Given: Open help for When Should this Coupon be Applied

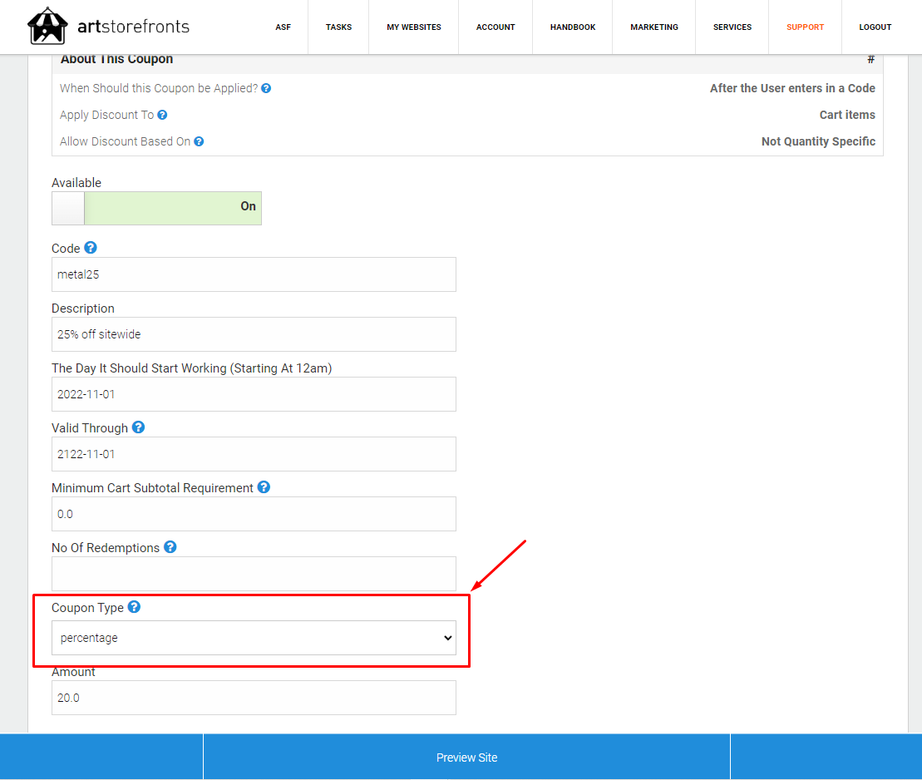Looking at the screenshot, I should coord(266,88).
